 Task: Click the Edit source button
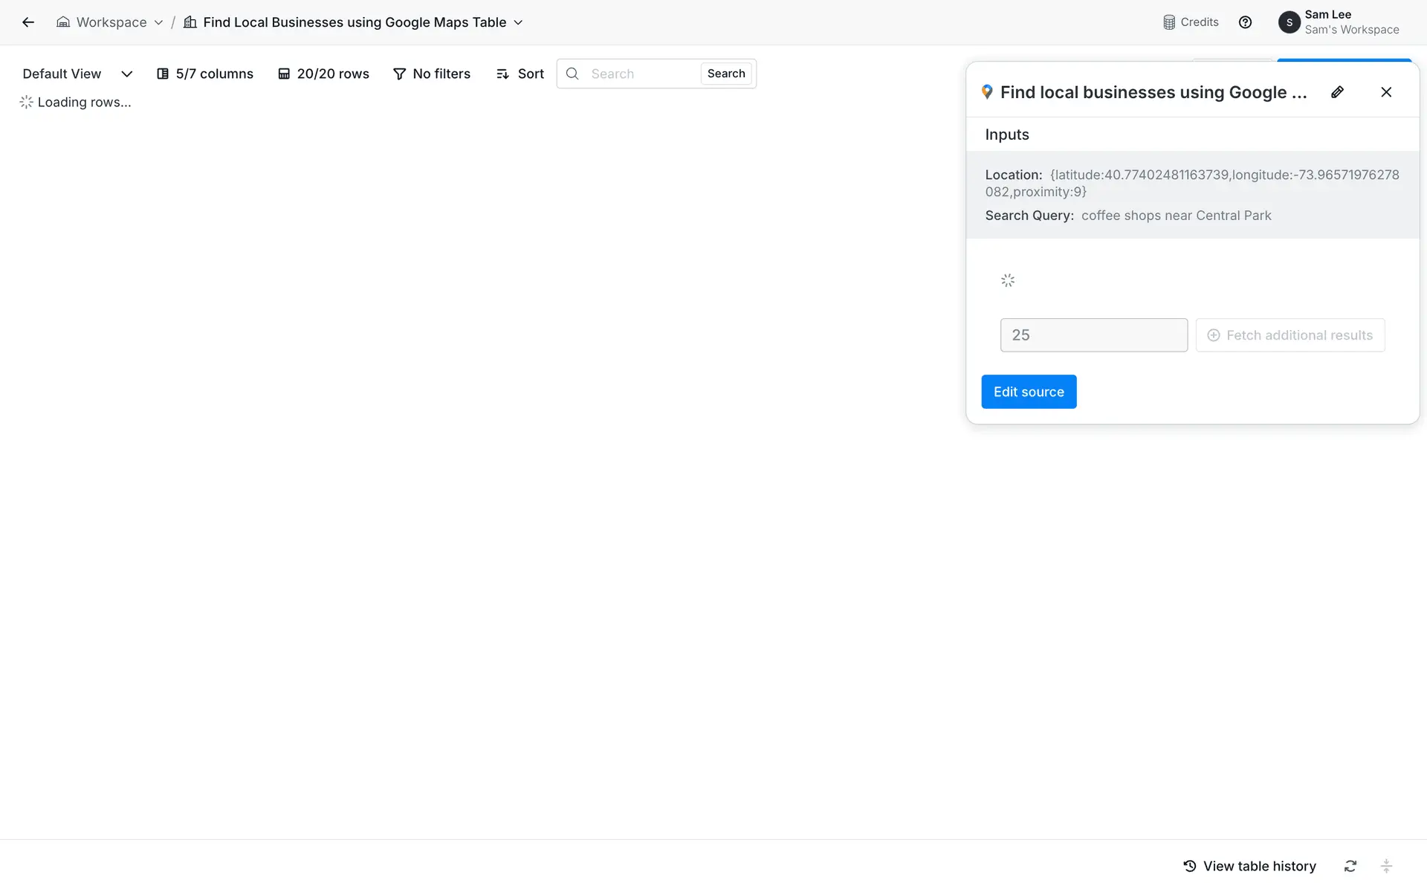1029,392
